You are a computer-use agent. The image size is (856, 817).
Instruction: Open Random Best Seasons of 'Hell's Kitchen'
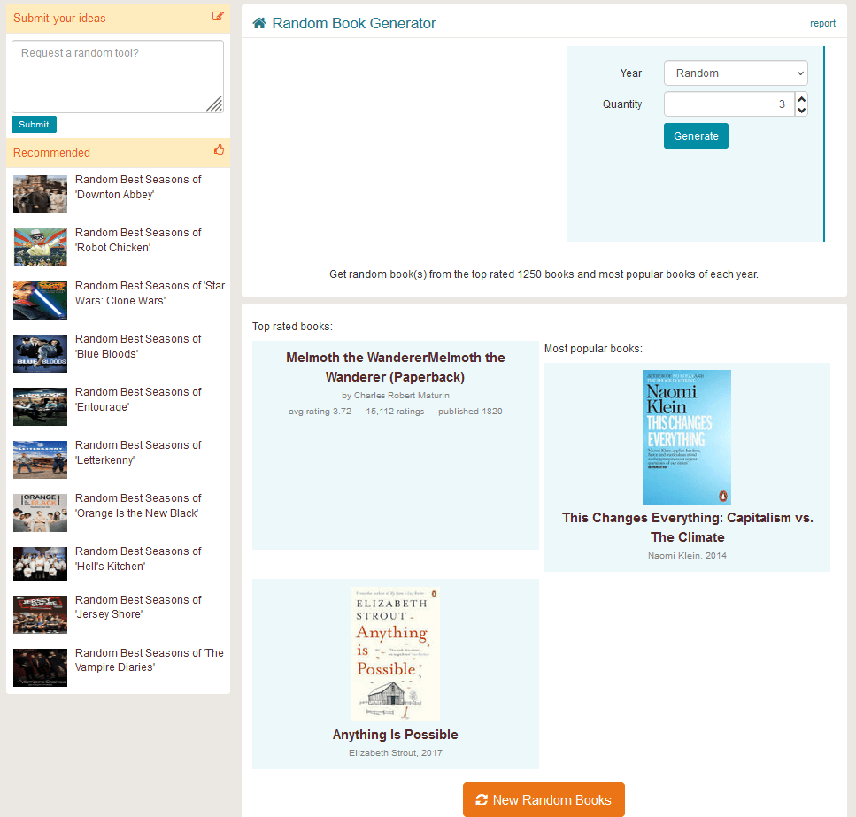(138, 559)
